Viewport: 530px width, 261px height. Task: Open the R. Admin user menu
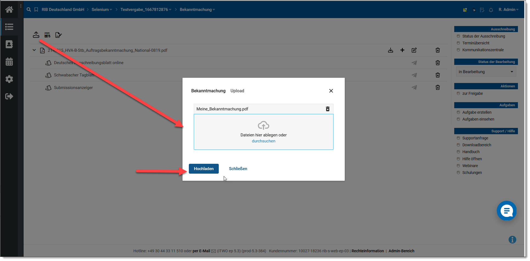coord(509,10)
